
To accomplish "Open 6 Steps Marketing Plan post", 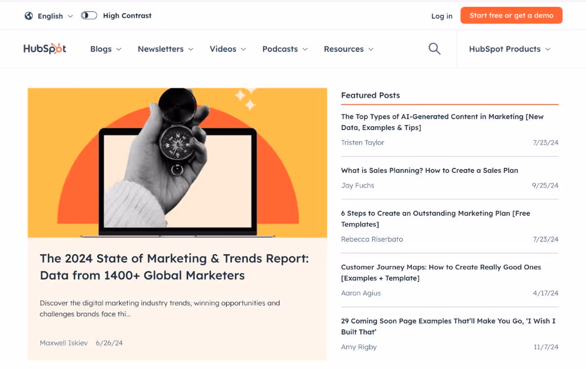I will tap(435, 218).
